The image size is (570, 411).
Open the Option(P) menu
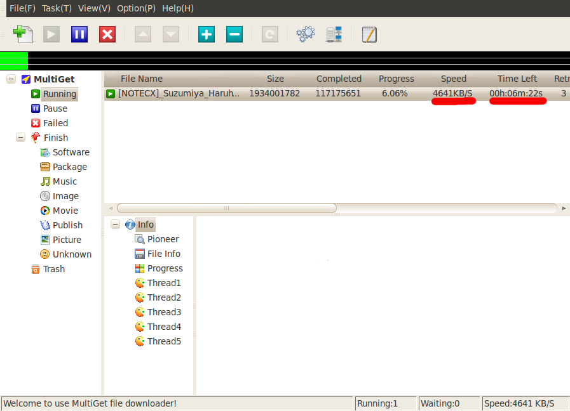tap(136, 8)
